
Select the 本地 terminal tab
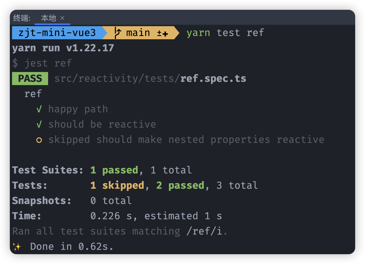tap(49, 18)
